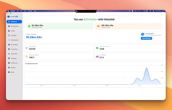Open Dictionary in the sidebar
Screen dimensions: 172x110
(x=14, y=58)
